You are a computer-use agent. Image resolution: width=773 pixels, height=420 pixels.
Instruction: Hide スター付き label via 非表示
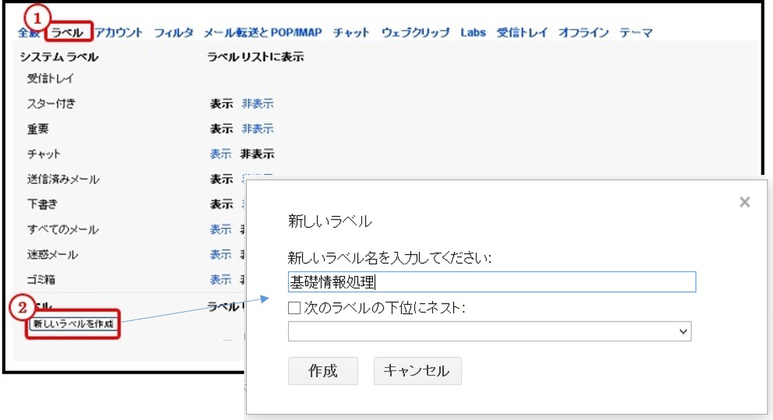pyautogui.click(x=257, y=104)
